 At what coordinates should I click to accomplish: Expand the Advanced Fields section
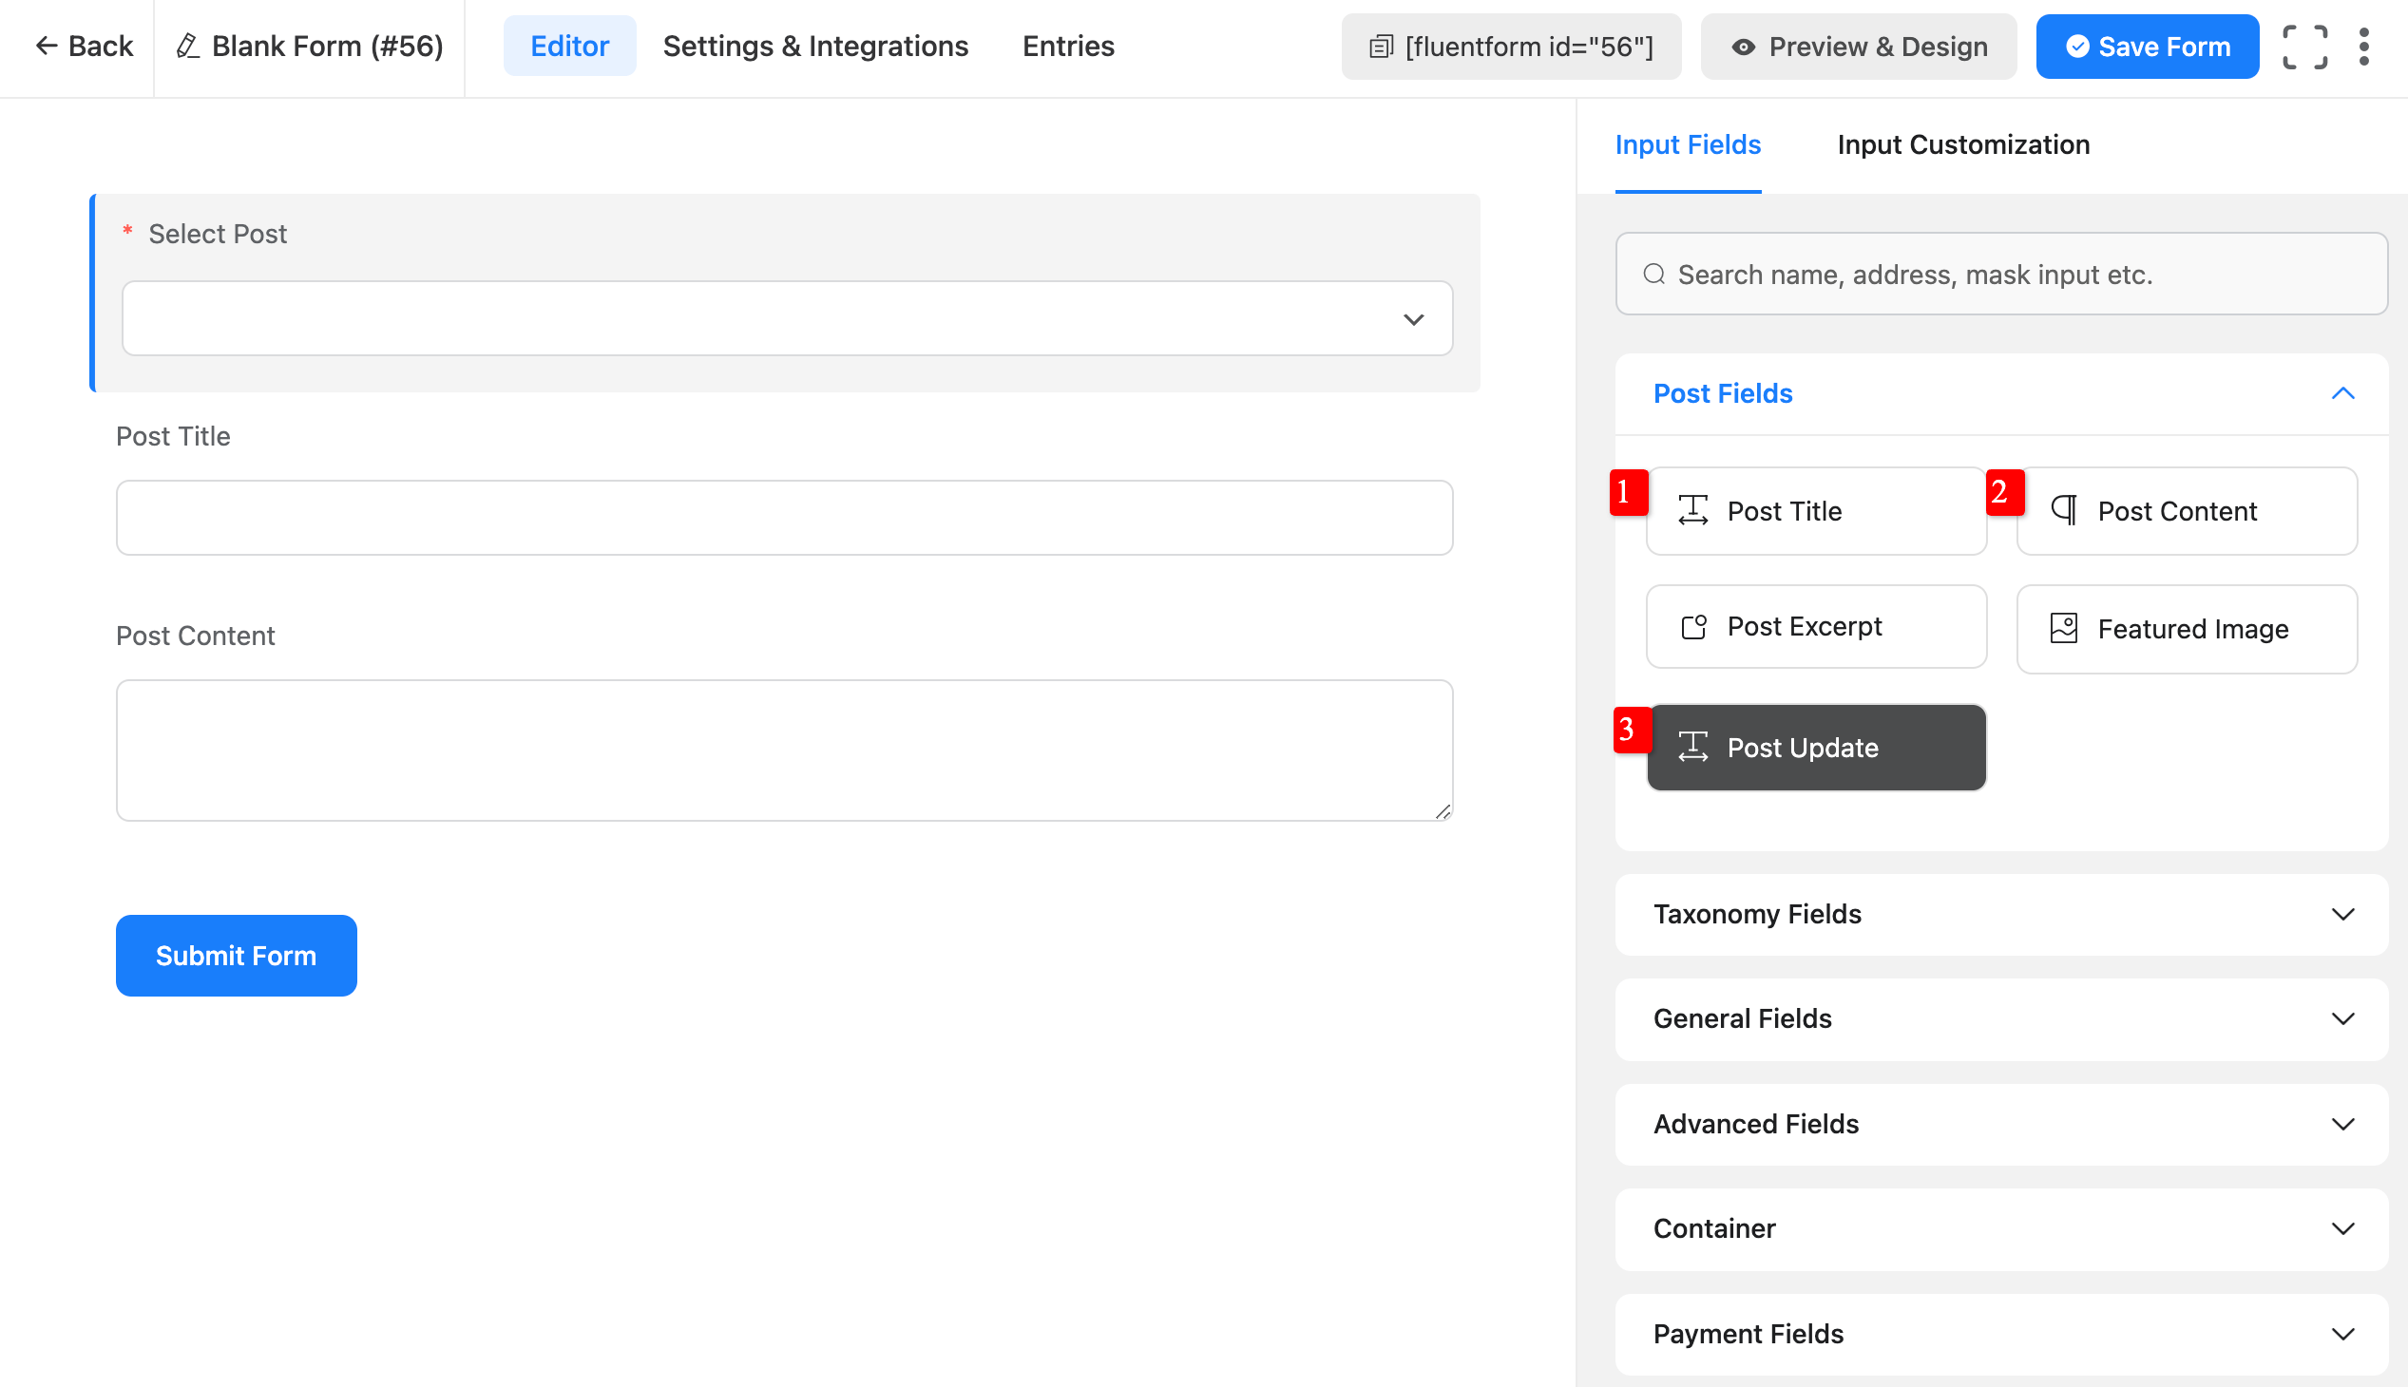[x=2001, y=1124]
